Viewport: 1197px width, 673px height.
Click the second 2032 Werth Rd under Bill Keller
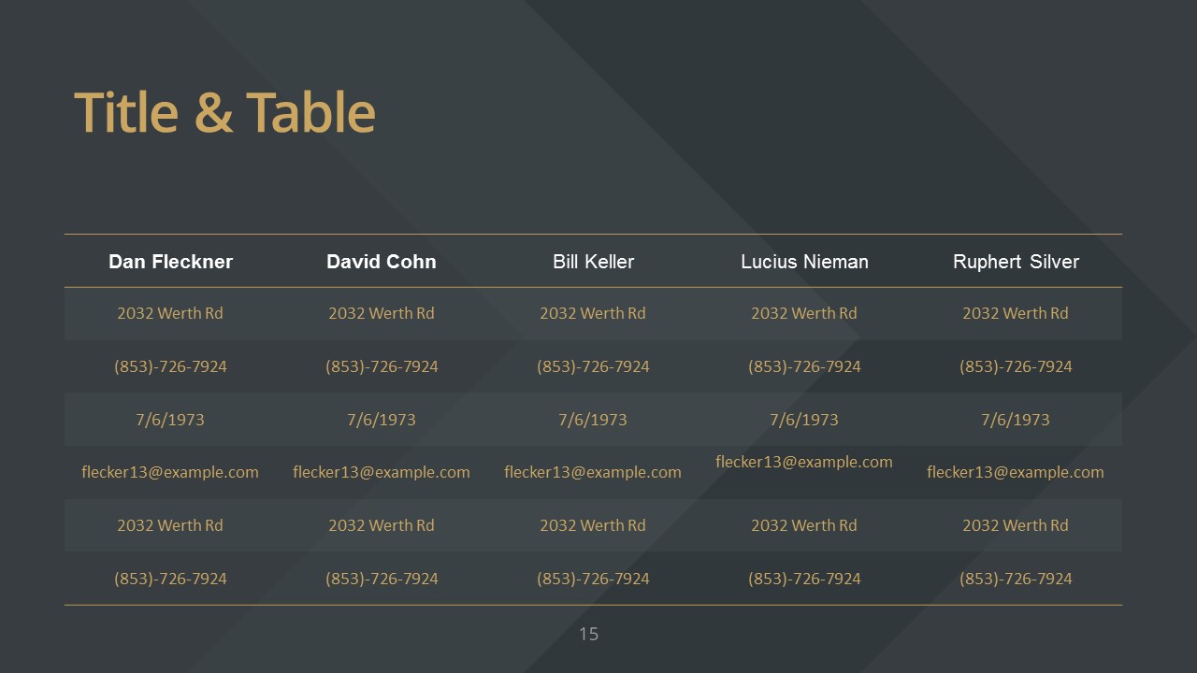[593, 525]
